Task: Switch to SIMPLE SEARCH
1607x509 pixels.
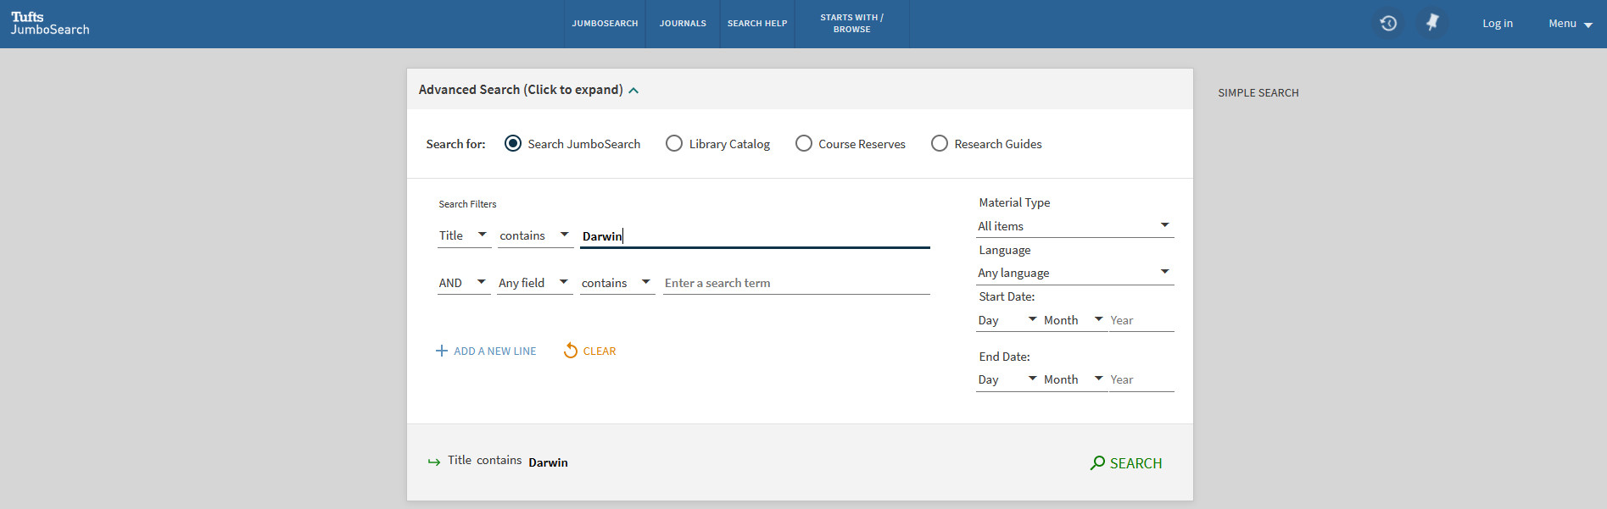Action: coord(1258,93)
